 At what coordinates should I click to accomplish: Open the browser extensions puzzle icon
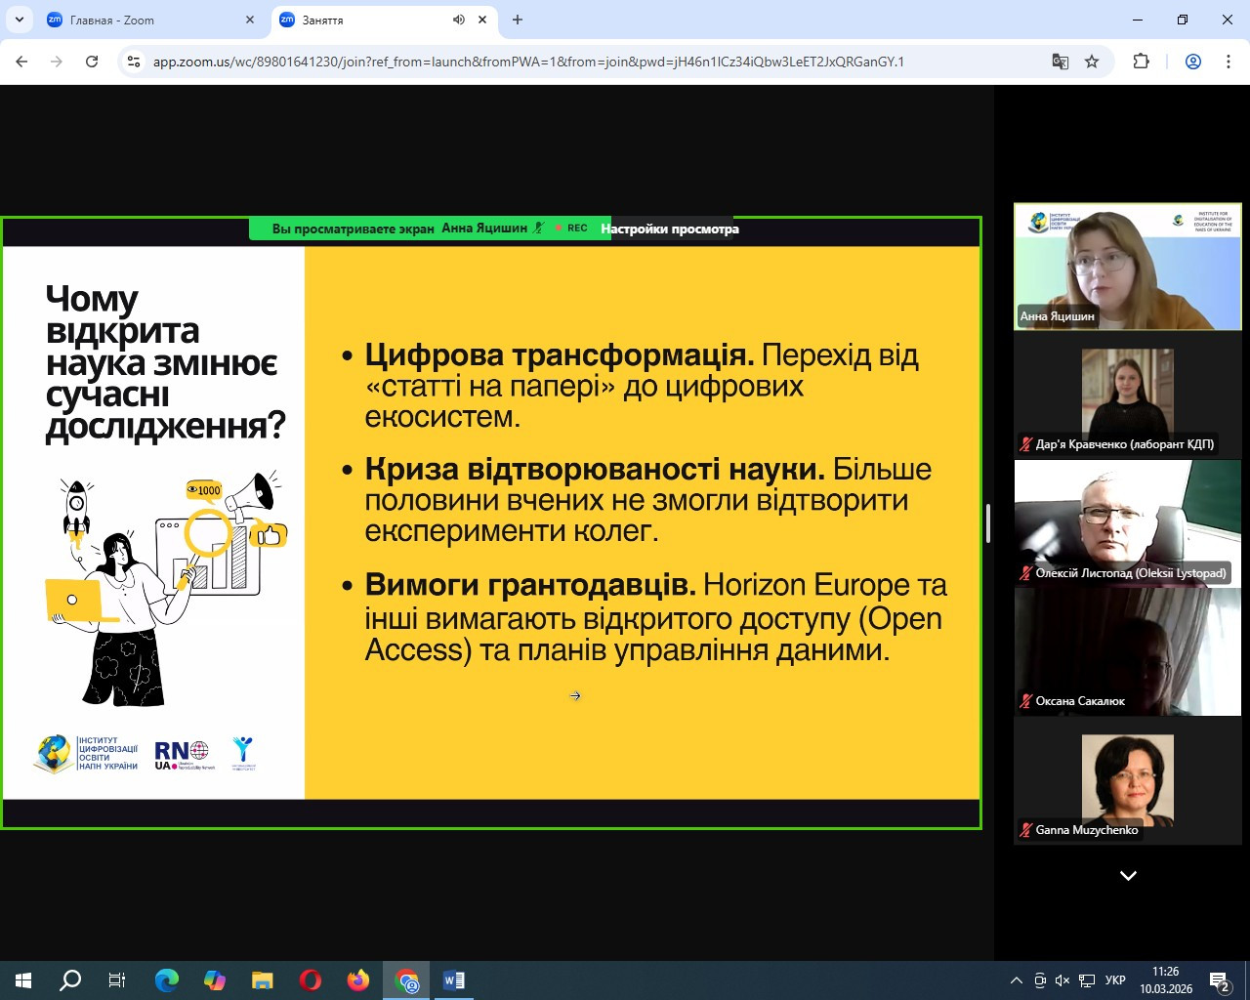[1141, 62]
